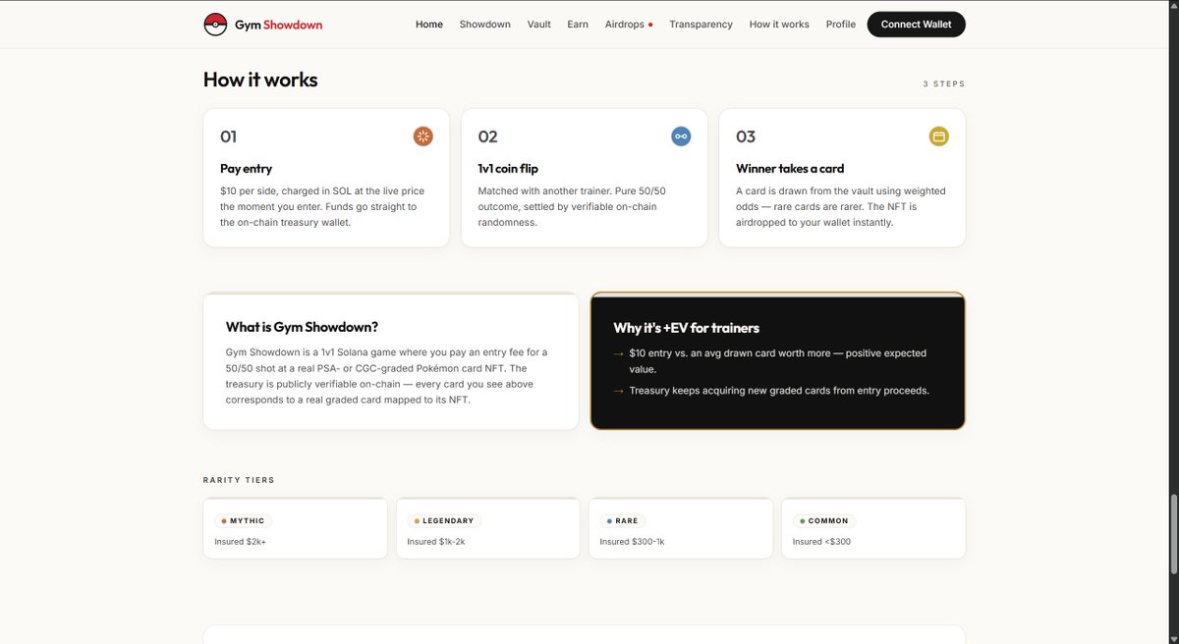Open the Transparency page
1179x644 pixels.
(701, 25)
